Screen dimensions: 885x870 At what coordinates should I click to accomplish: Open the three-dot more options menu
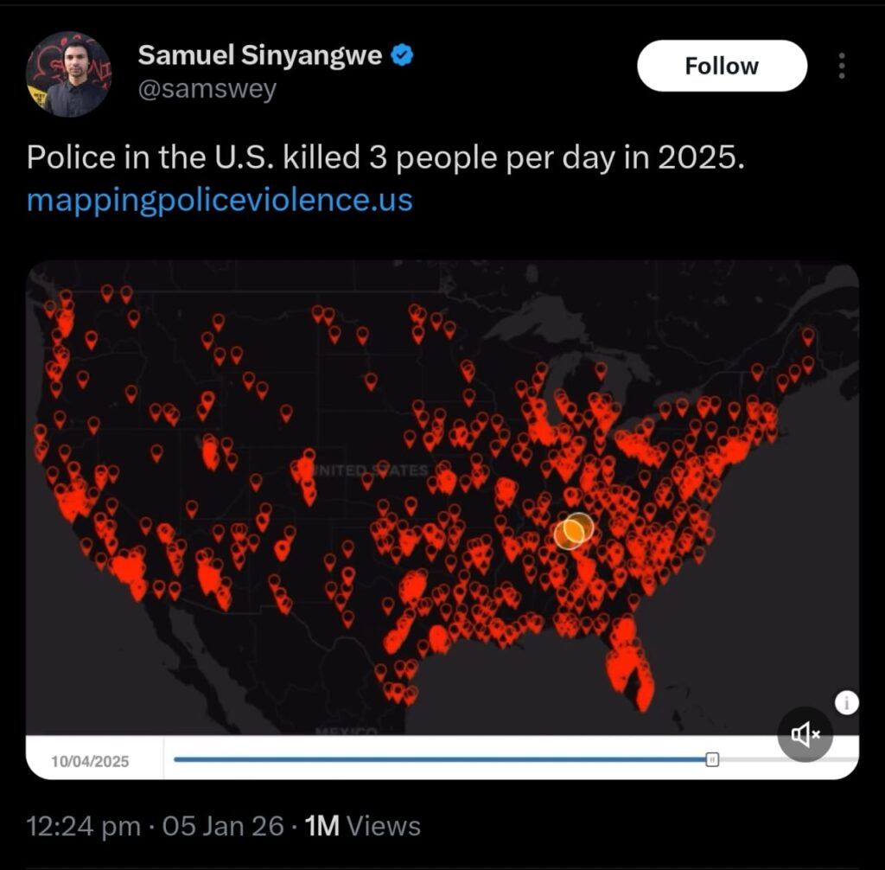(x=842, y=66)
